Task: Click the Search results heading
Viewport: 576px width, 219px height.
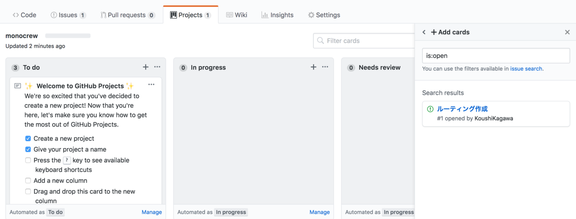Action: (x=443, y=93)
